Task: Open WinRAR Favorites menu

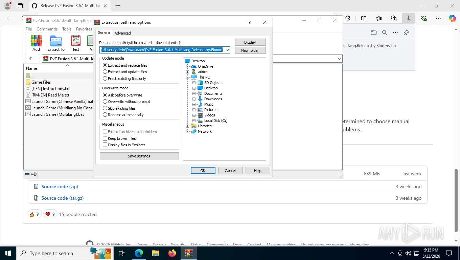Action: click(84, 29)
